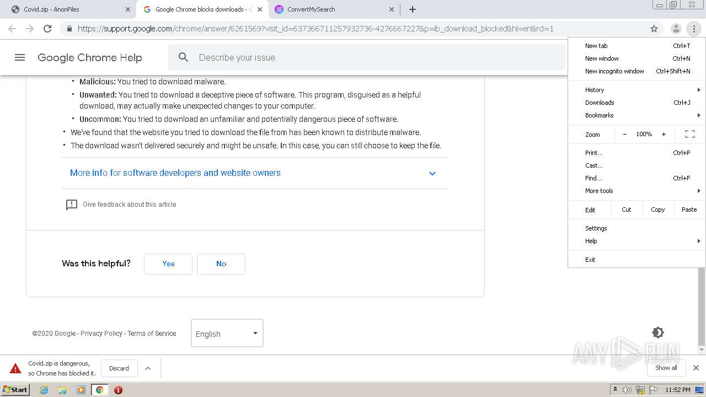Bookmark this page with the star icon

click(654, 29)
